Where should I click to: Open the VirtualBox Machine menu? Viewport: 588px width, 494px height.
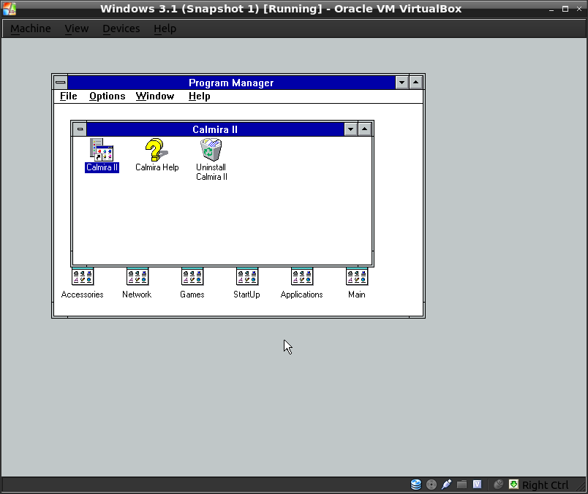[31, 28]
